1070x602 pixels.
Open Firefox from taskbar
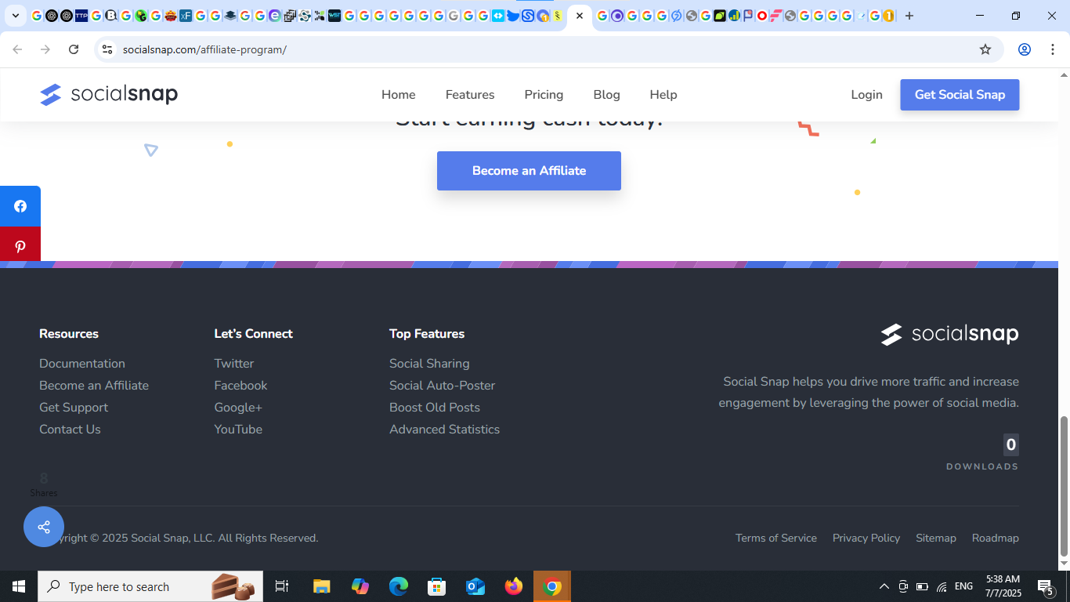coord(514,586)
